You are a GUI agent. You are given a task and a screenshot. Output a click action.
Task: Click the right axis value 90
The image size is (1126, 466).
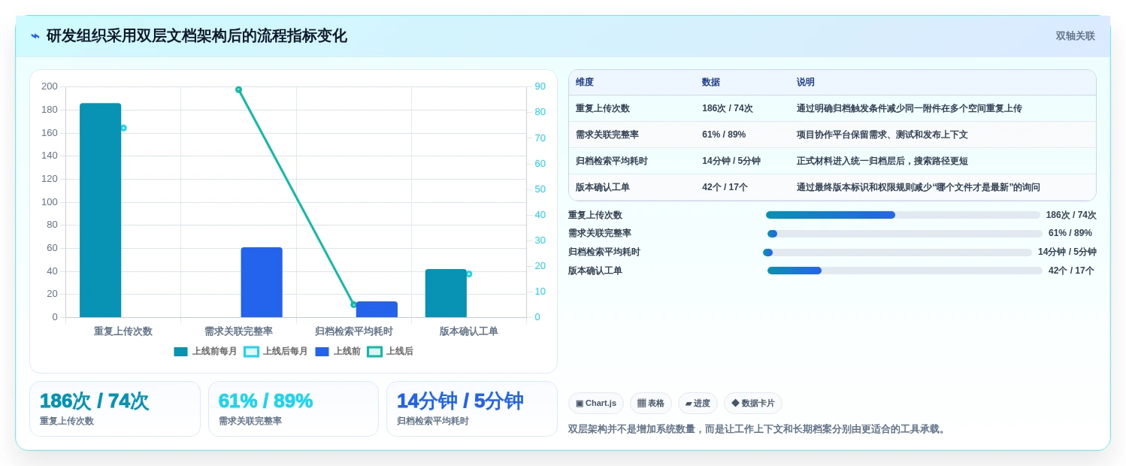tap(540, 86)
